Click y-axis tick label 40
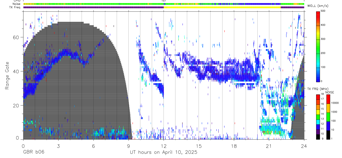 [16, 72]
